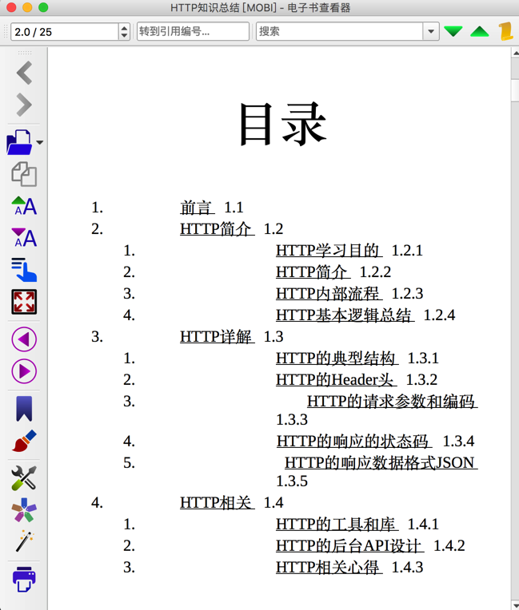Print the ebook
Screen dimensions: 519x610
click(x=24, y=579)
